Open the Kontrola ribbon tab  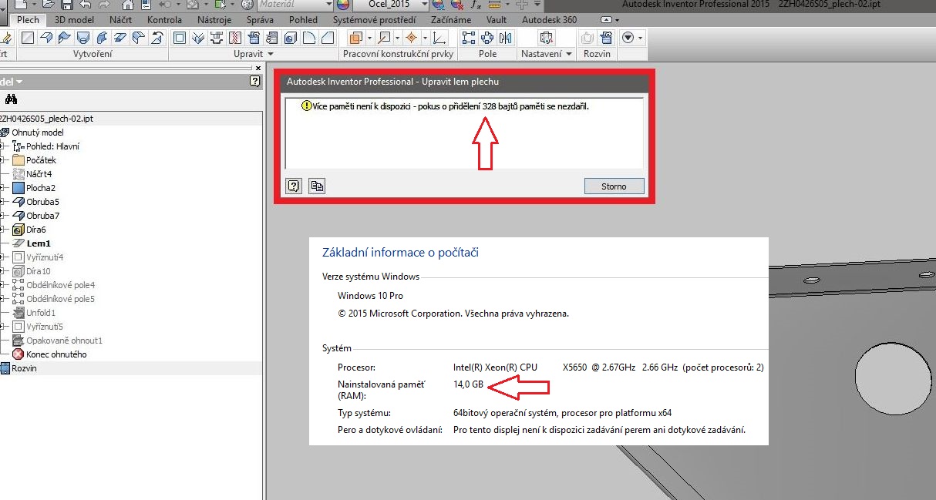click(164, 20)
